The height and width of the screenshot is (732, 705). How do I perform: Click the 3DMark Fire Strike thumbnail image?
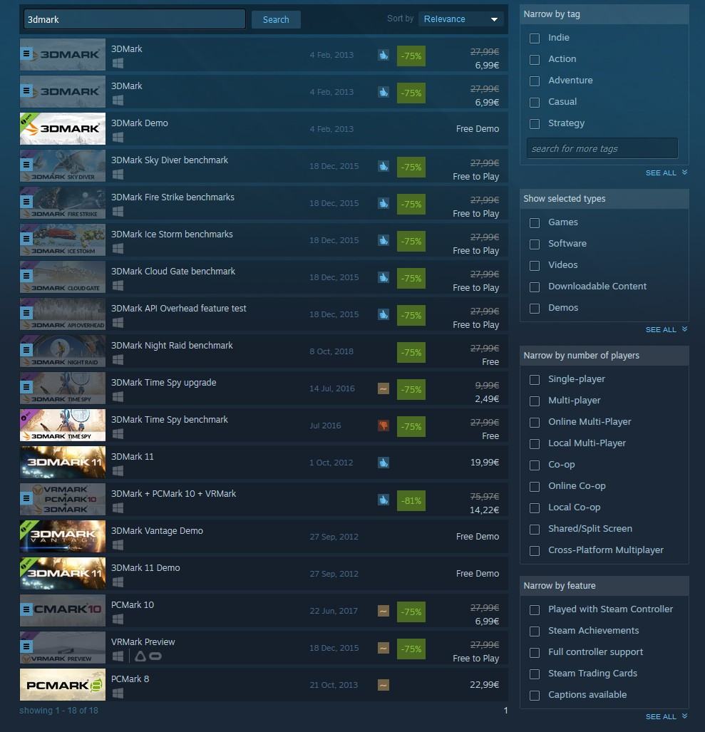point(63,203)
